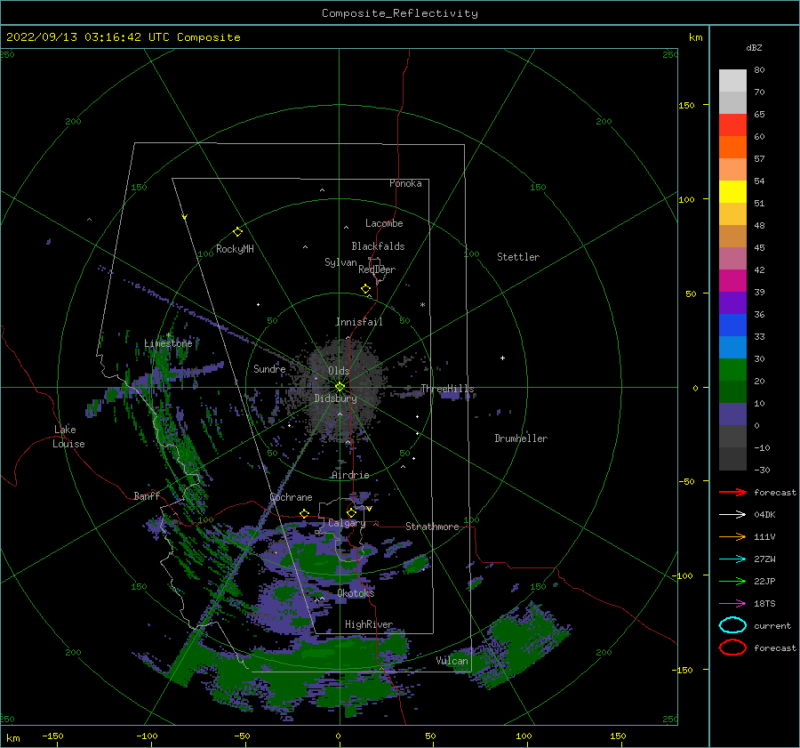Click the white plus marker west of Stettler

click(x=502, y=358)
